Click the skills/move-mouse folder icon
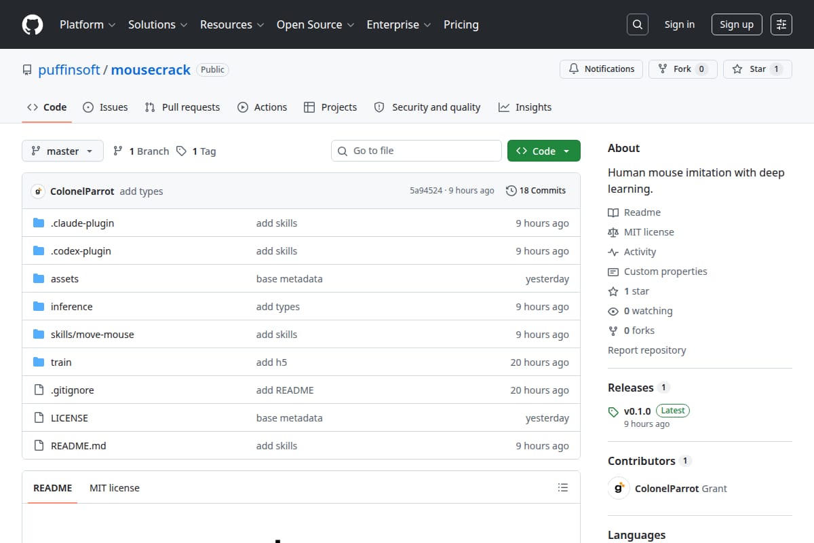This screenshot has height=543, width=814. (39, 335)
